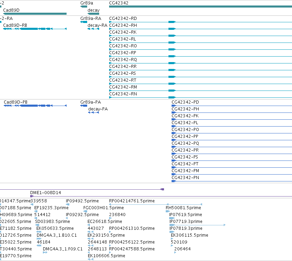Viewport: 292px width, 261px height.
Task: Click the Gr89a-RA transcript label
Action: coord(91,19)
